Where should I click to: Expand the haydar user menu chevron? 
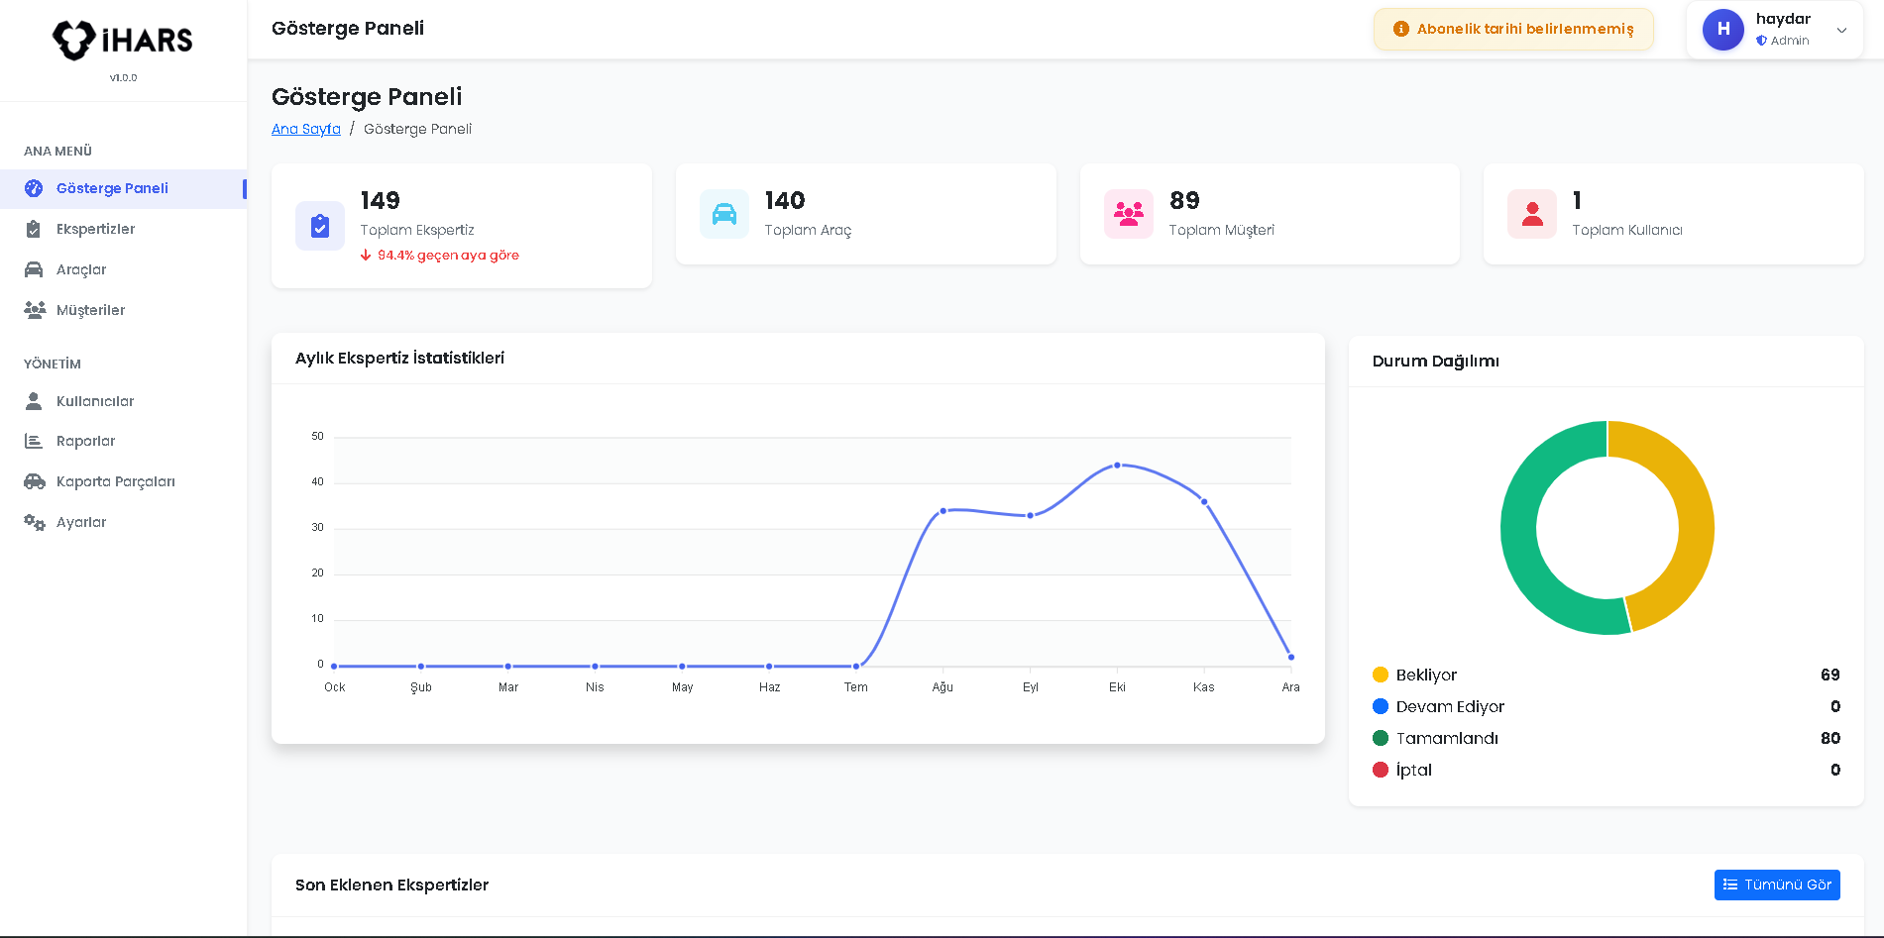pyautogui.click(x=1841, y=30)
